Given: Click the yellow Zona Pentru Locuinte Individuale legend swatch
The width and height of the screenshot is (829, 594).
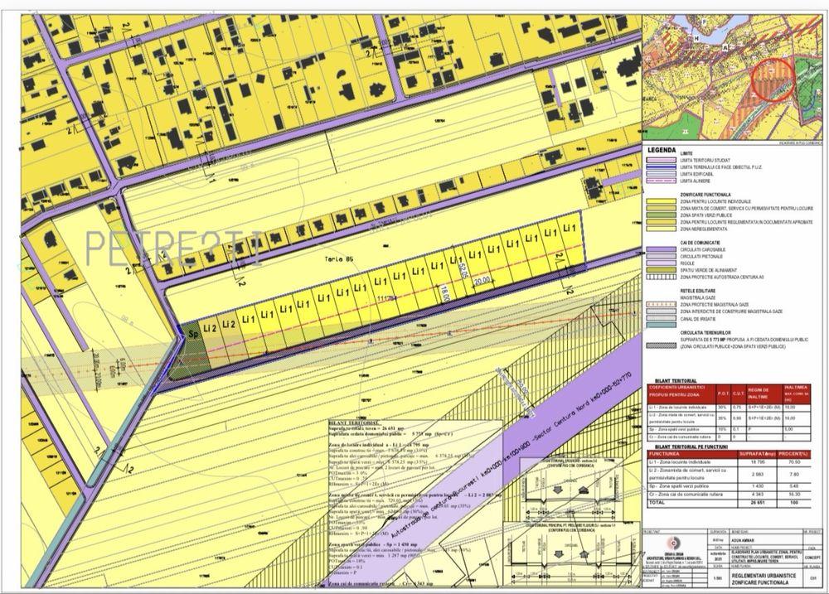Looking at the screenshot, I should pos(662,201).
